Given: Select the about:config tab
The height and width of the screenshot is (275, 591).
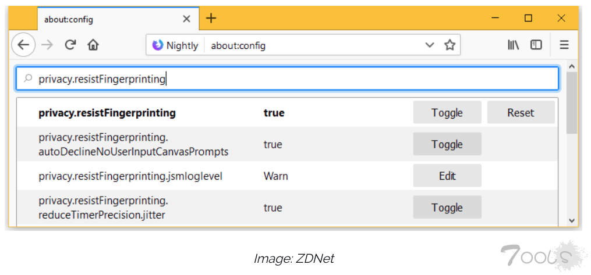Looking at the screenshot, I should point(111,19).
